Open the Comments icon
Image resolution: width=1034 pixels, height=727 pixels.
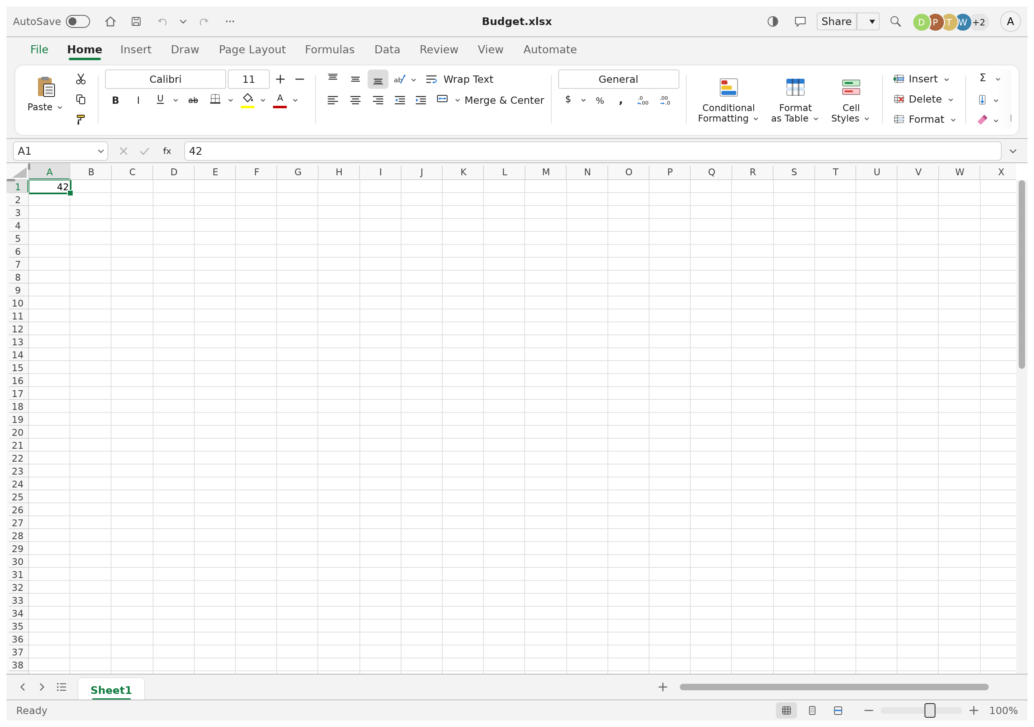800,22
